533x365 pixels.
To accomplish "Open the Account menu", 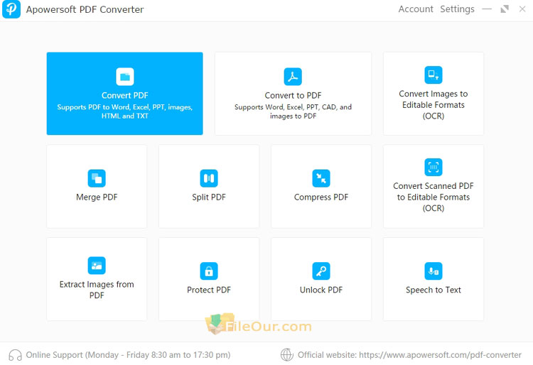I will tap(416, 9).
